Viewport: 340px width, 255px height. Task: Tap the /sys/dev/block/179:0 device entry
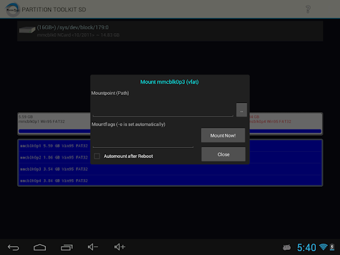point(170,31)
